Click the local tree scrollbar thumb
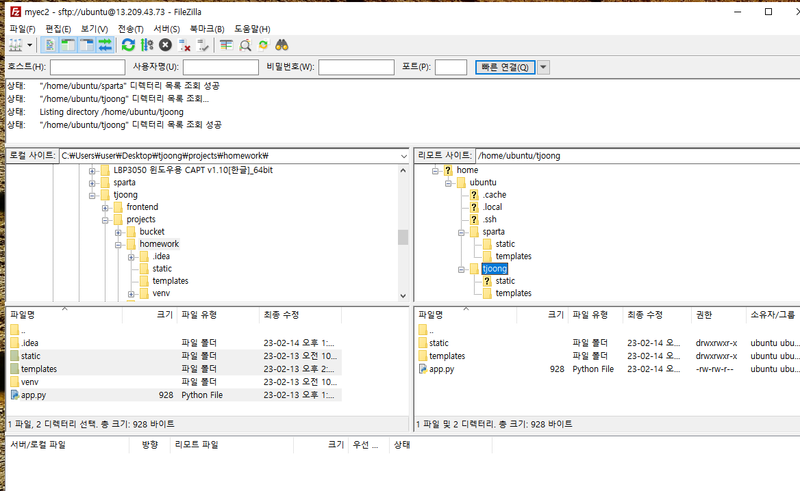Screen dimensions: 800x491 point(403,237)
